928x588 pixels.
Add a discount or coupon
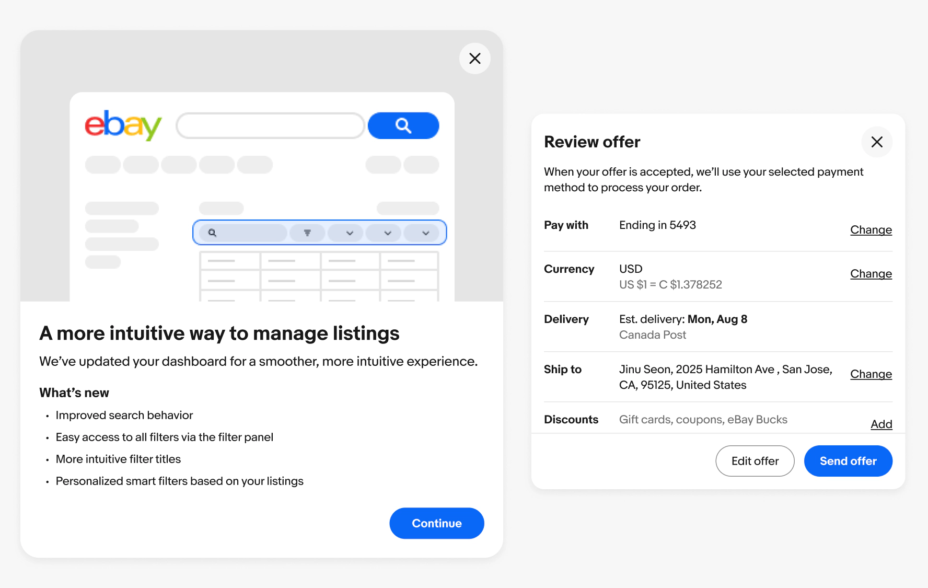[881, 424]
